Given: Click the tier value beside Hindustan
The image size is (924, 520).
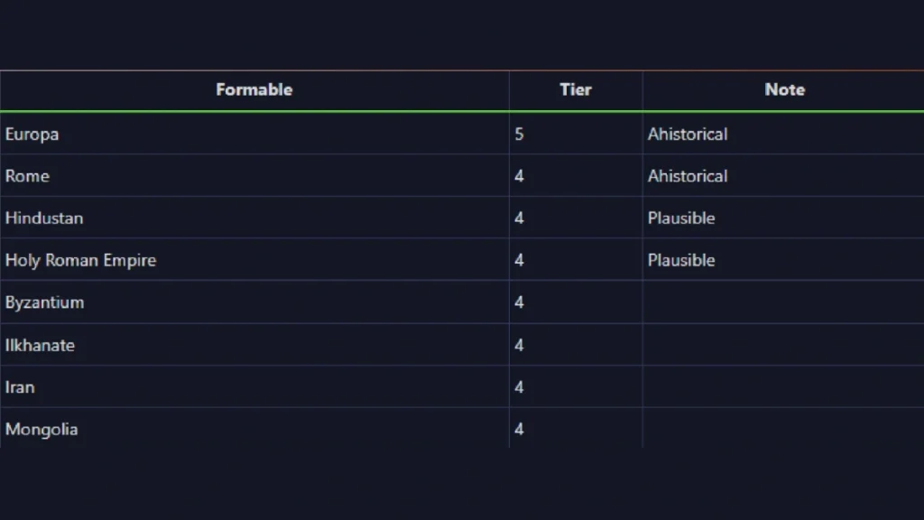Looking at the screenshot, I should 519,218.
